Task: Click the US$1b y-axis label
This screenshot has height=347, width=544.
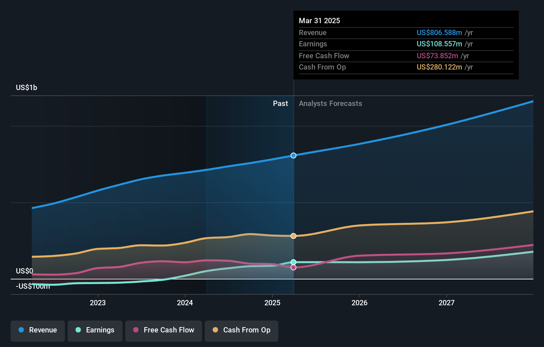Action: (27, 87)
